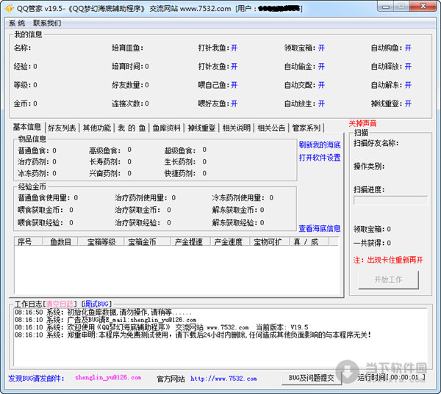The height and width of the screenshot is (394, 441).
Task: Toggle 喂好友鱼 开 switch
Action: [234, 104]
